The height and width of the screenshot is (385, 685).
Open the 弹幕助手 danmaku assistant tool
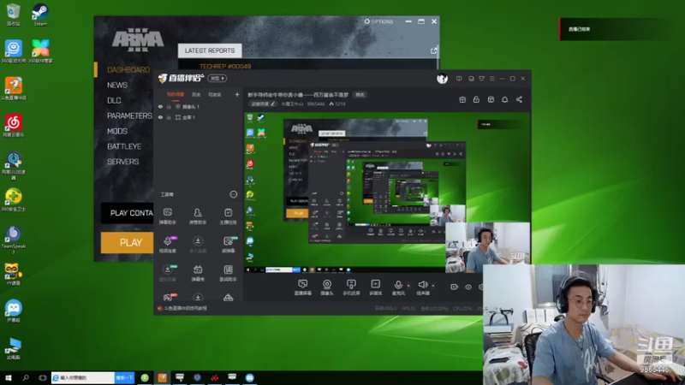click(168, 216)
